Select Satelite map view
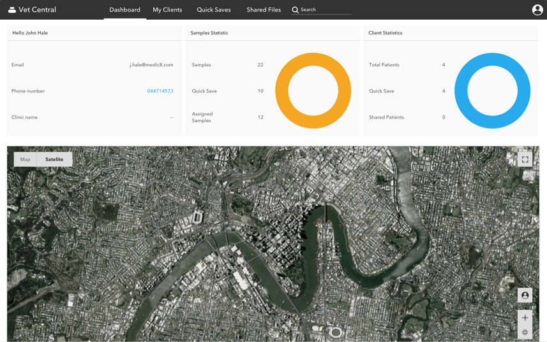547x342 pixels. (x=54, y=159)
